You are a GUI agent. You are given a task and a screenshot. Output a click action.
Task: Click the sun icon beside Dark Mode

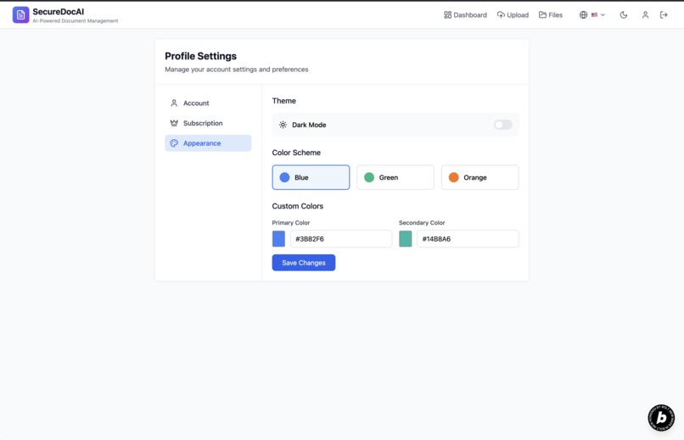point(283,125)
